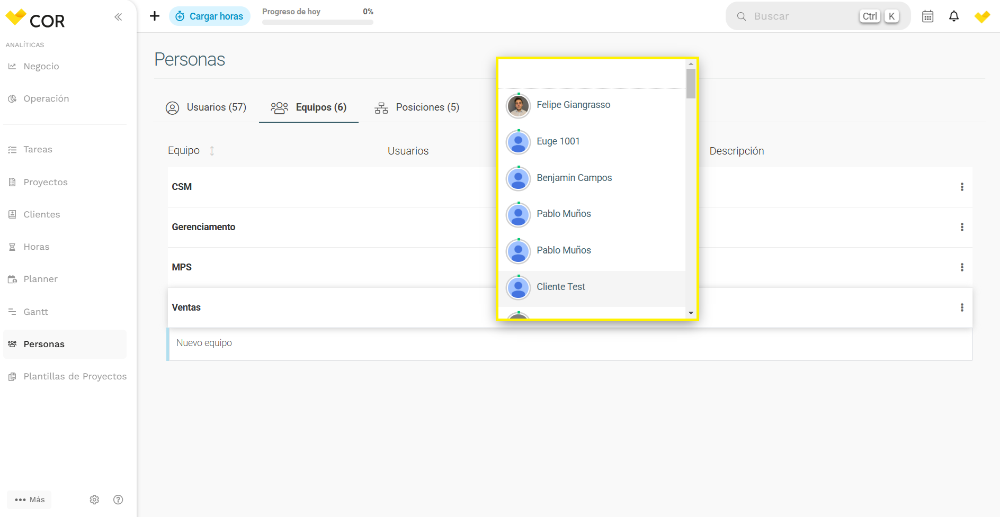The image size is (1000, 517).
Task: Click Euge 1001 avatar icon
Action: [x=518, y=142]
